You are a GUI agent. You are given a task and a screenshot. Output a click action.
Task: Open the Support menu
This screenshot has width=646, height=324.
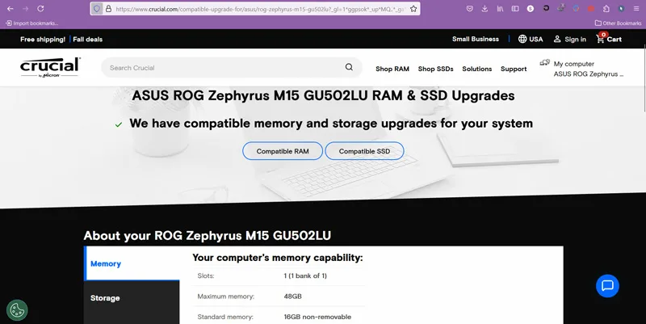tap(514, 69)
